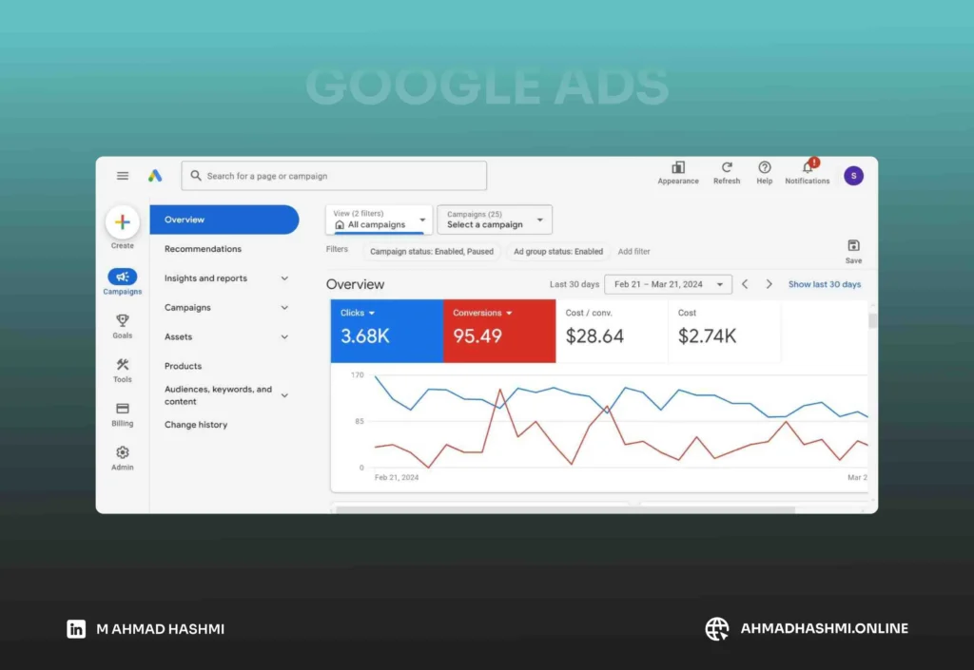974x670 pixels.
Task: Open Select a campaign dropdown
Action: pyautogui.click(x=495, y=220)
